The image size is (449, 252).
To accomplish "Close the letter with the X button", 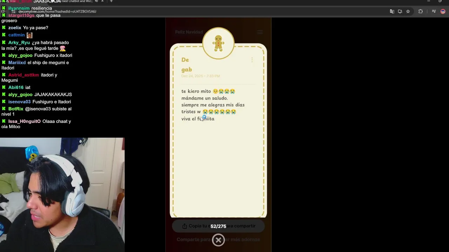I will [x=218, y=240].
